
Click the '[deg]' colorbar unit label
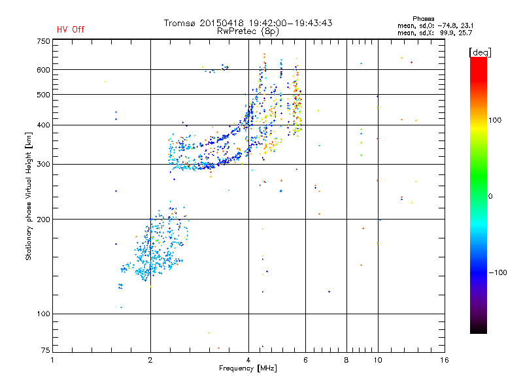(480, 52)
